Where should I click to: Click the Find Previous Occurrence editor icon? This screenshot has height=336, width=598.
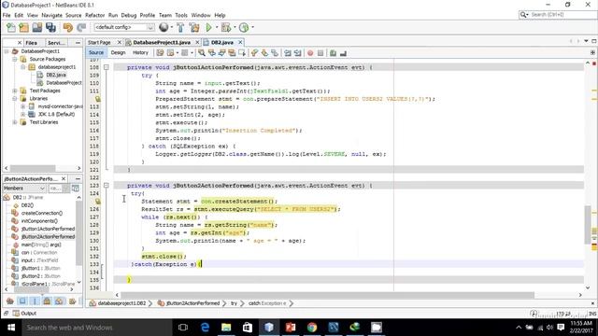tap(212, 53)
